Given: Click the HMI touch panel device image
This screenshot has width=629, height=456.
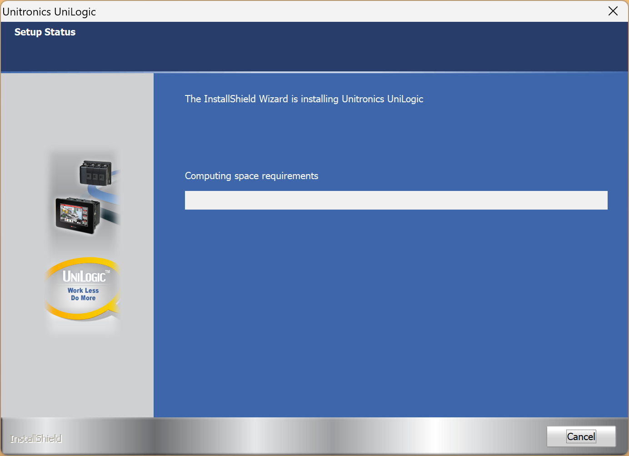Looking at the screenshot, I should [77, 216].
